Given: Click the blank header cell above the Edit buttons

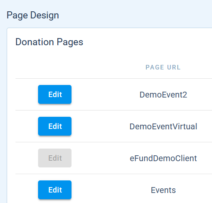Looking at the screenshot, I should 55,67.
